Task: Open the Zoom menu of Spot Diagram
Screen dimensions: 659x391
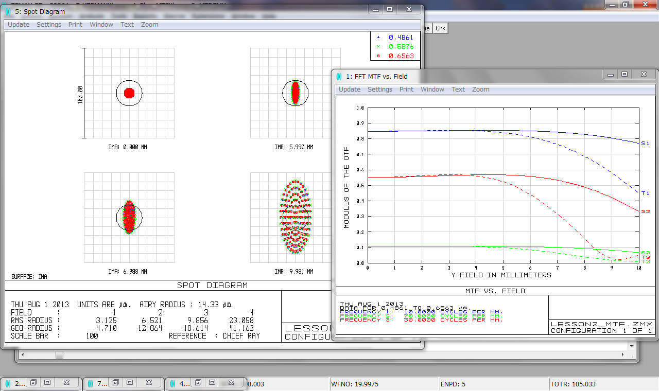Action: pos(150,25)
